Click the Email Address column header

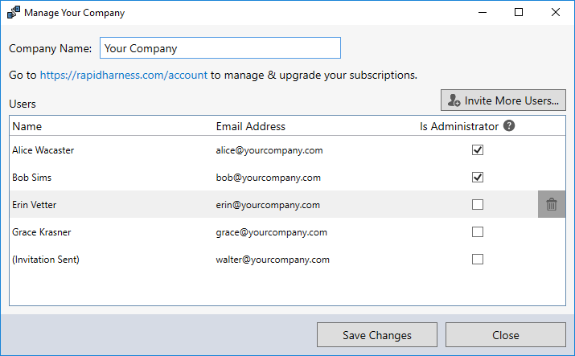pyautogui.click(x=250, y=126)
